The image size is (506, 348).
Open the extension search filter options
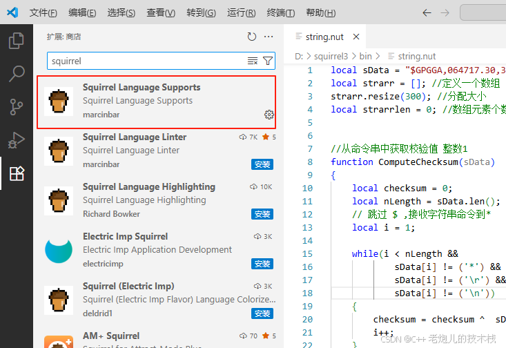268,61
